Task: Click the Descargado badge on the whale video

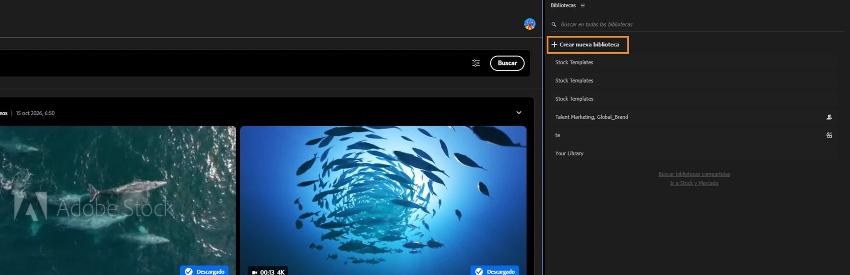Action: coord(204,271)
